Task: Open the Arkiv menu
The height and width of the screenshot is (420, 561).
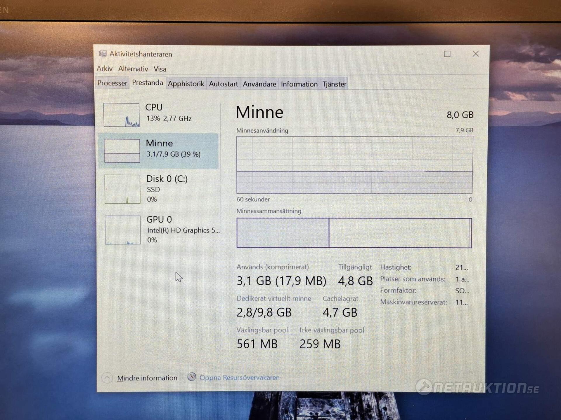Action: (x=104, y=69)
